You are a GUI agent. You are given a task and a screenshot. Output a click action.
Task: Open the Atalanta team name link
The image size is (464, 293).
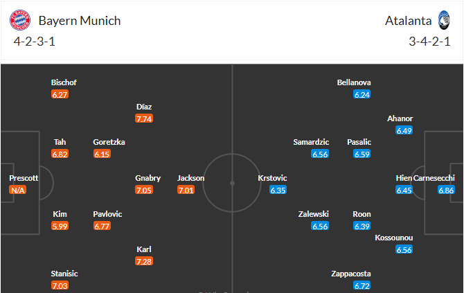click(407, 21)
